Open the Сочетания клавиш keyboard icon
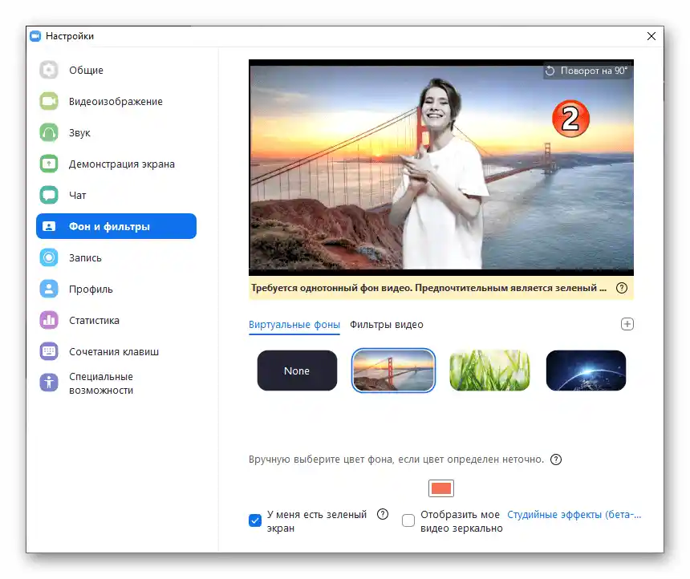The width and height of the screenshot is (690, 579). [x=49, y=351]
